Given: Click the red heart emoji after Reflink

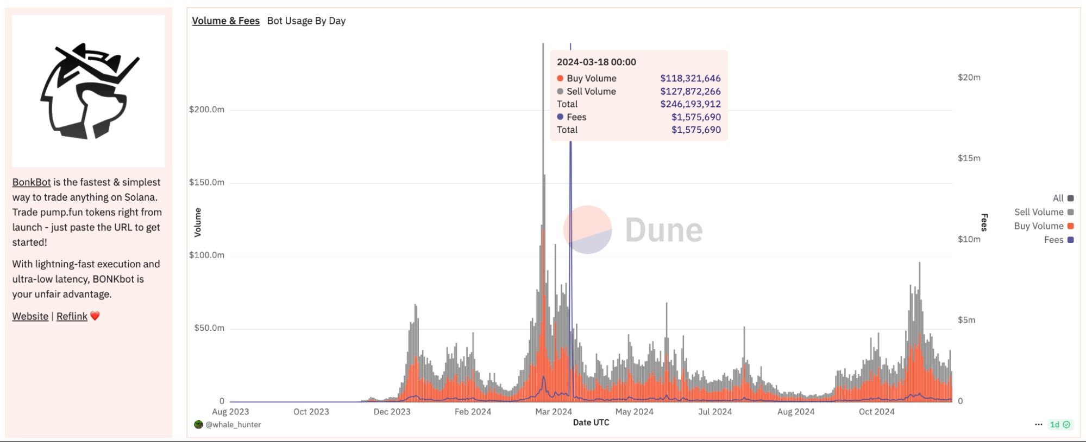Looking at the screenshot, I should pyautogui.click(x=95, y=316).
